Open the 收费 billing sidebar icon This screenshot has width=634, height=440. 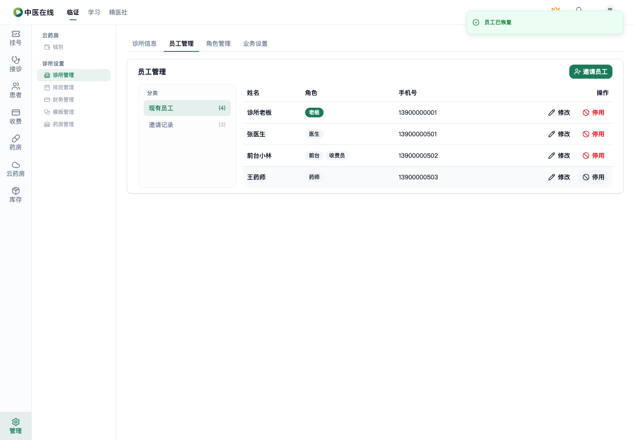tap(16, 116)
